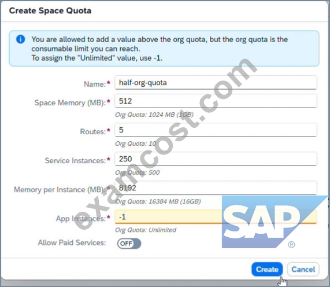Image resolution: width=330 pixels, height=287 pixels.
Task: Cancel the space quota dialog
Action: click(x=303, y=269)
